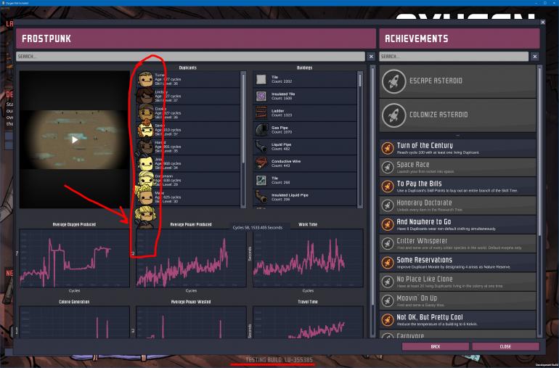The image size is (559, 368).
Task: Click the Close button at bottom
Action: coord(505,346)
